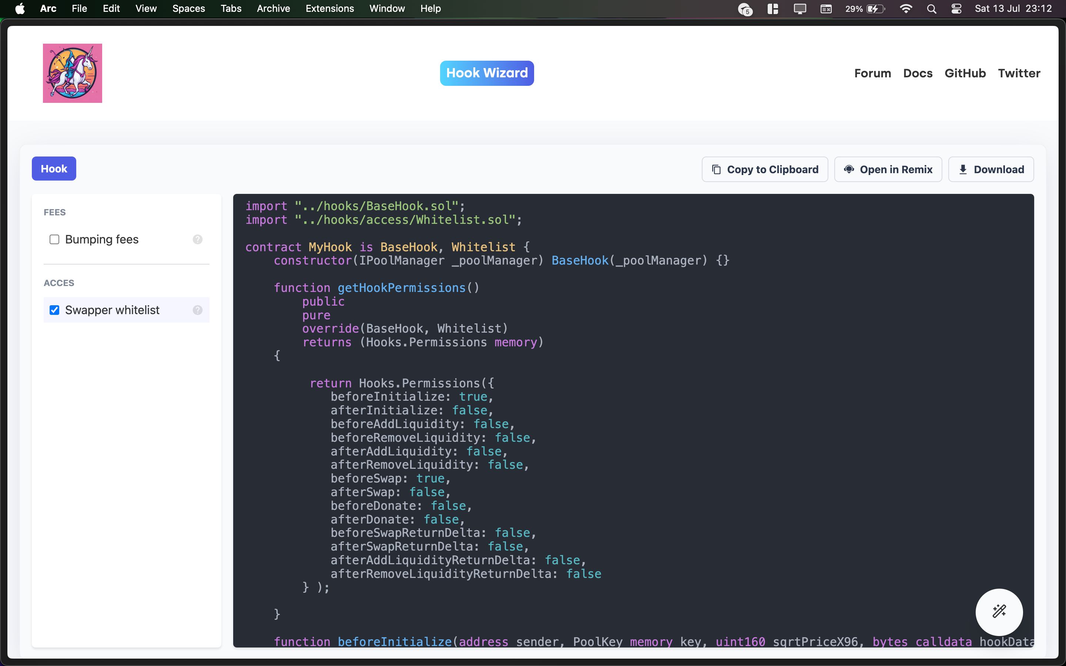Viewport: 1066px width, 666px height.
Task: Click the 'beforeInitialize: true' code line
Action: tap(412, 397)
